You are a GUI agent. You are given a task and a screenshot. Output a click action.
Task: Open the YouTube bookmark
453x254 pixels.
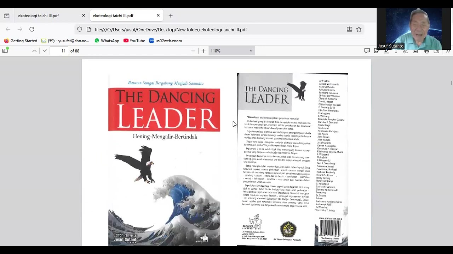[x=134, y=41]
